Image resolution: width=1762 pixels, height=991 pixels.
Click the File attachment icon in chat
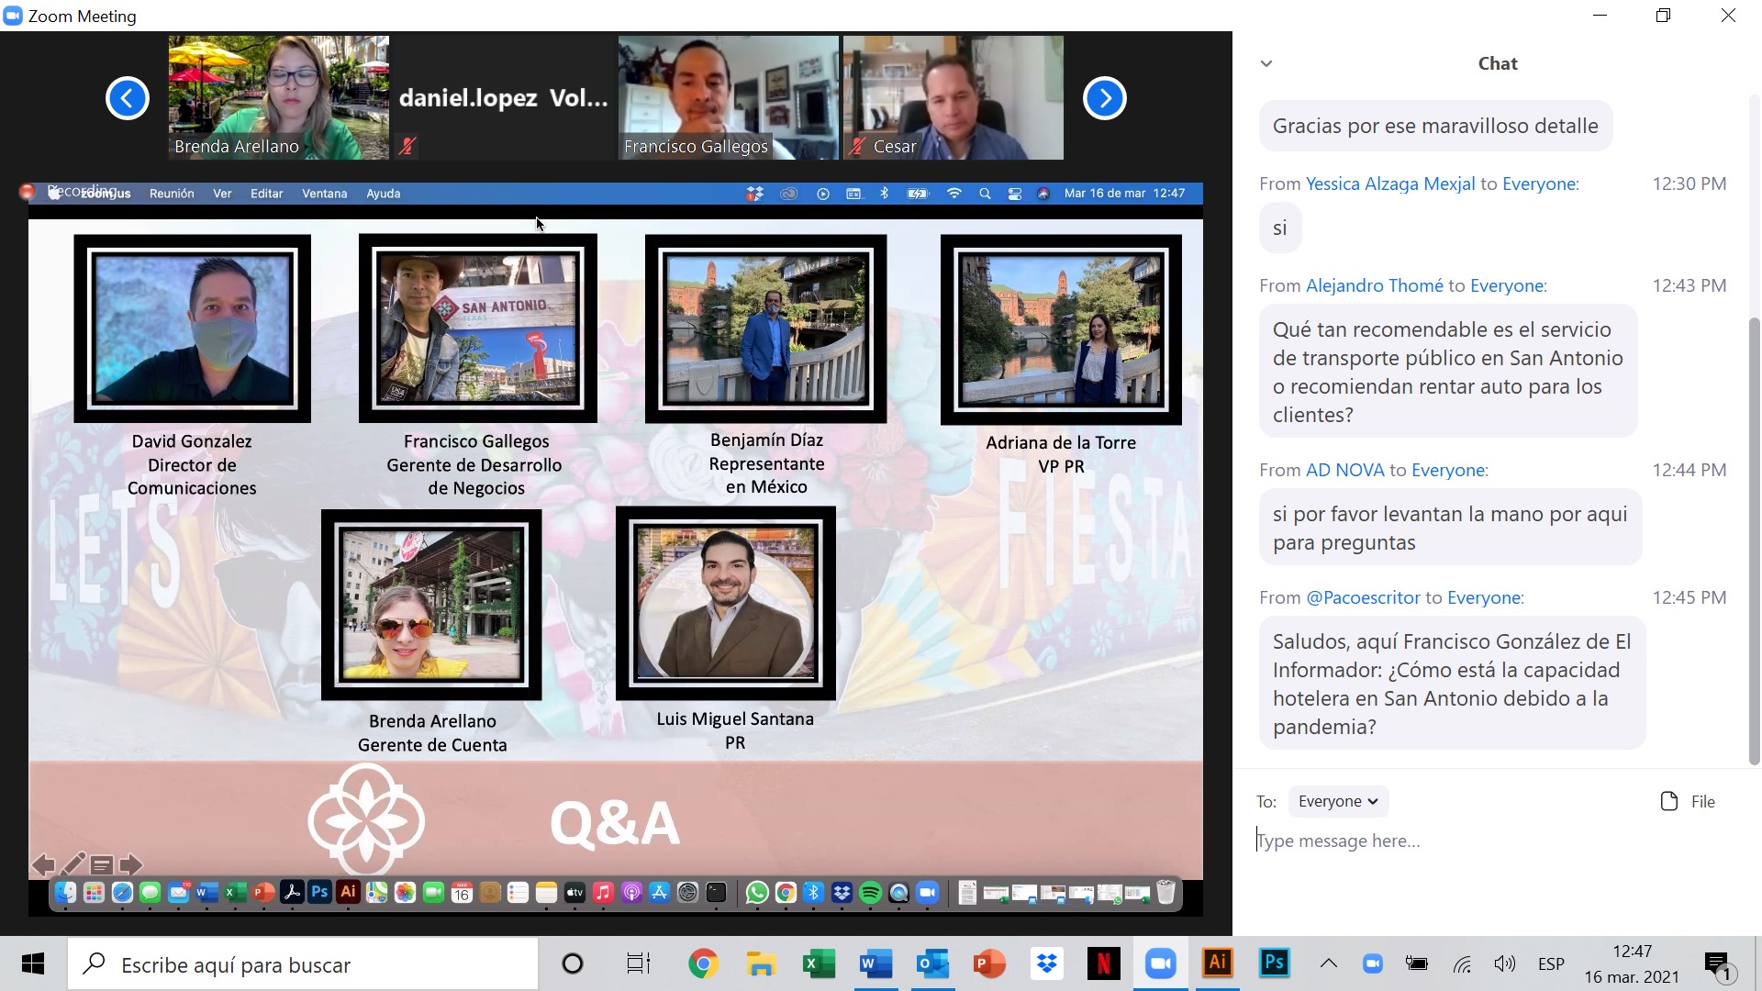click(1669, 801)
